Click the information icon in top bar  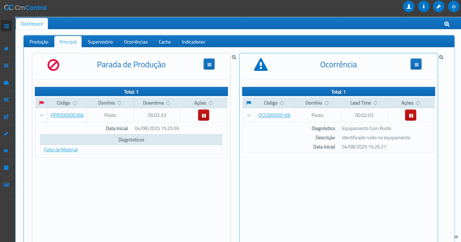coord(423,6)
